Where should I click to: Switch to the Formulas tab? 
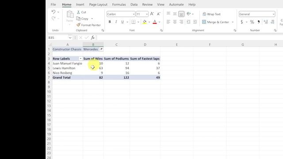tap(119, 4)
